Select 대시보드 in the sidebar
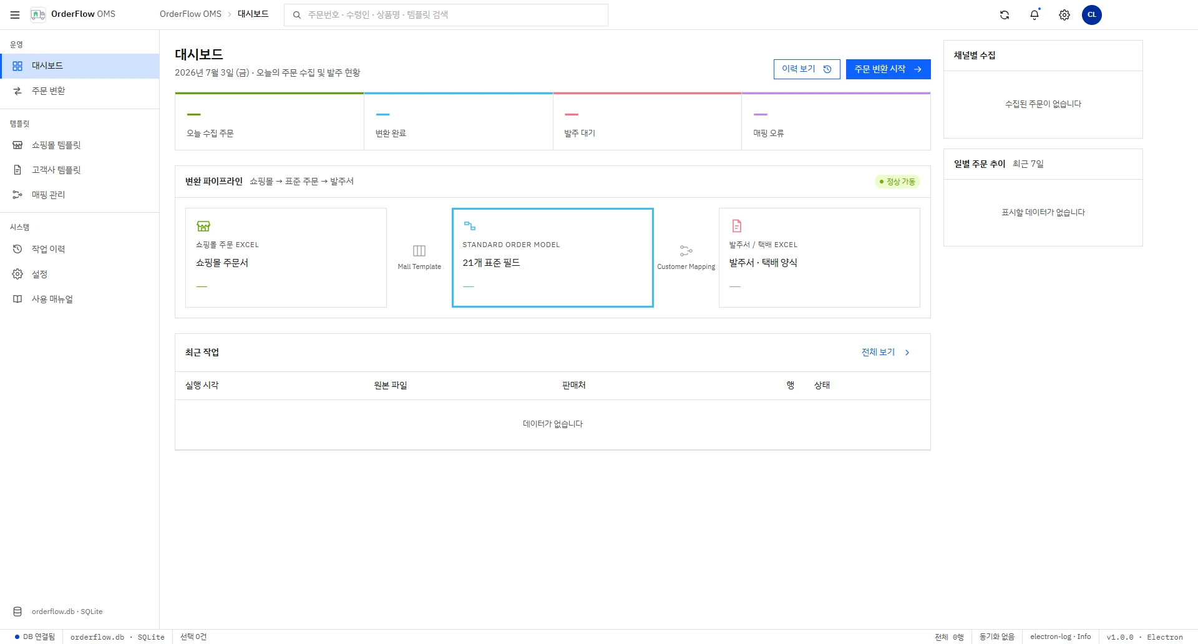This screenshot has height=644, width=1198. click(80, 66)
